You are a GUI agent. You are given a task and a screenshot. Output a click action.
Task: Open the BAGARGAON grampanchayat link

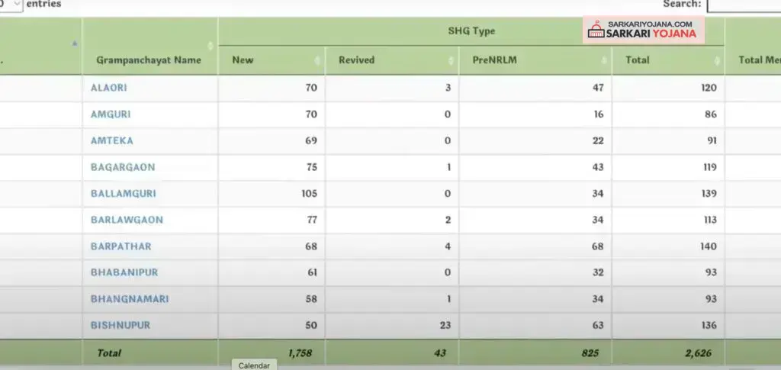point(123,167)
